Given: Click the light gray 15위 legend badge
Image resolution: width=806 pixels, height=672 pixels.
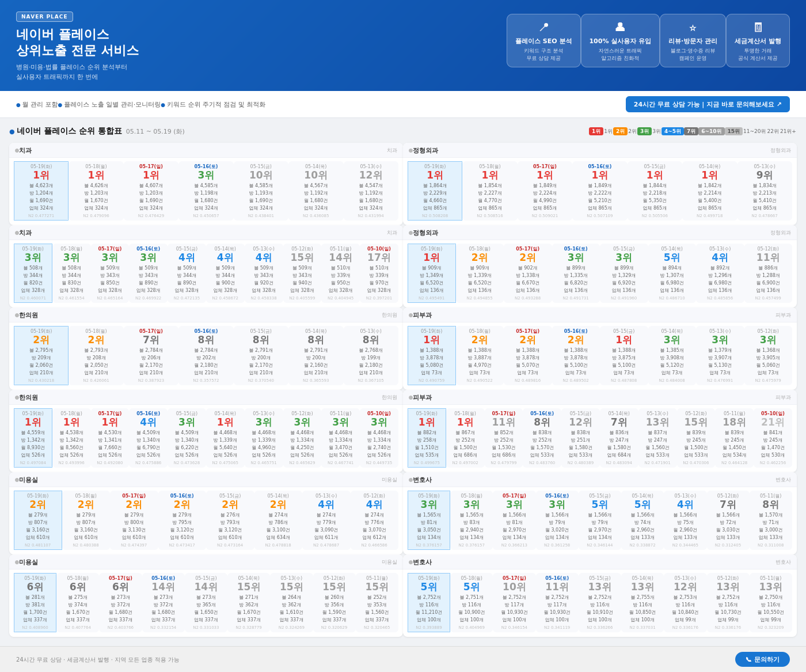Looking at the screenshot, I should click(733, 131).
